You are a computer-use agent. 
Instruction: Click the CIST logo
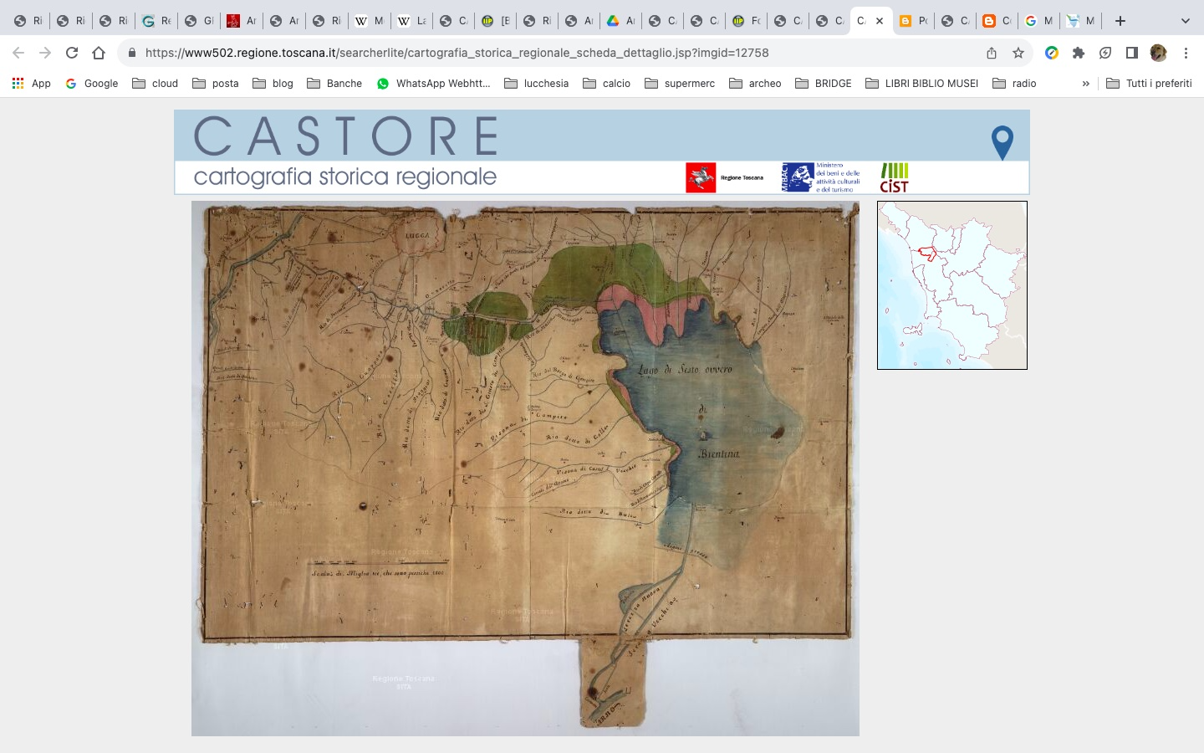click(x=894, y=177)
